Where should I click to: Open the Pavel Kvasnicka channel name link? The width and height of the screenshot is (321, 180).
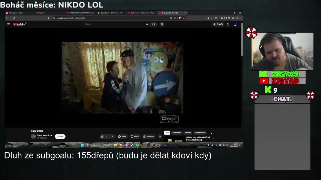(45, 135)
